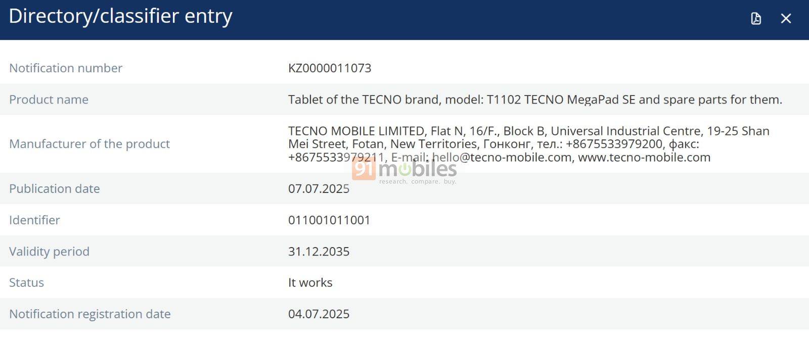Select the Publication date label

tap(55, 188)
